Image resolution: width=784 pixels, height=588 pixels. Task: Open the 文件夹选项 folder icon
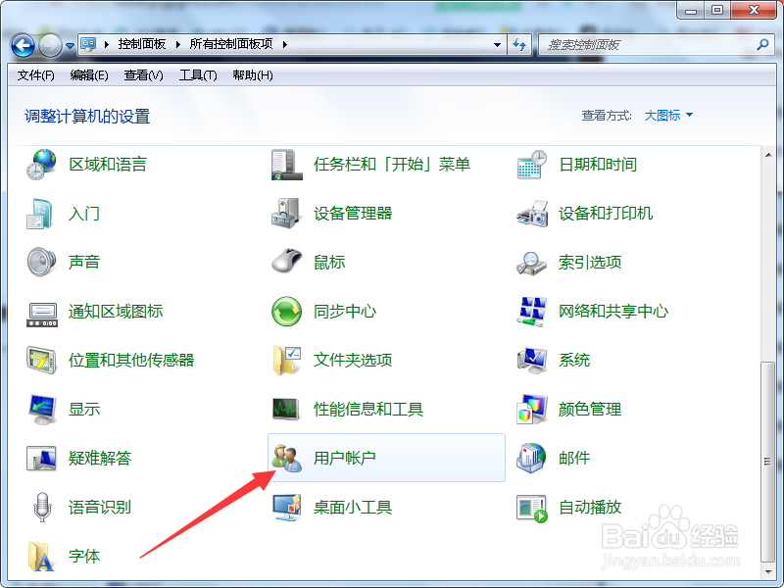pyautogui.click(x=286, y=360)
